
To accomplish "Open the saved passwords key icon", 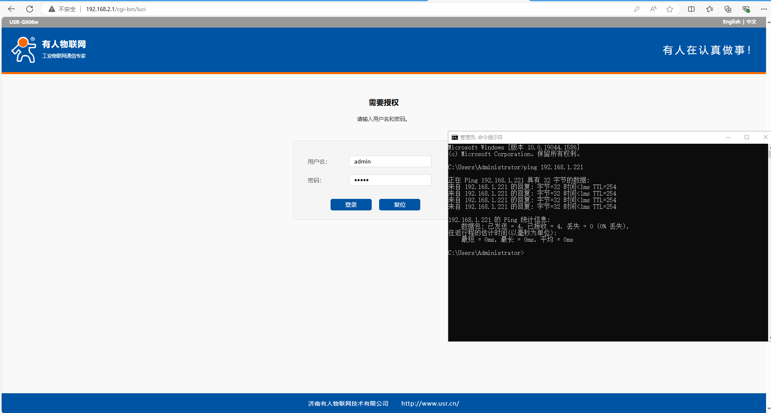I will click(637, 9).
